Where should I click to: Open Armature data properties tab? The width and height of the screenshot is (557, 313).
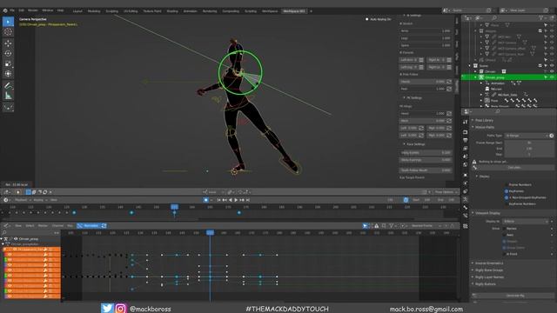coord(466,200)
